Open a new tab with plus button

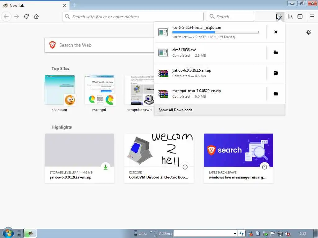coord(75,5)
